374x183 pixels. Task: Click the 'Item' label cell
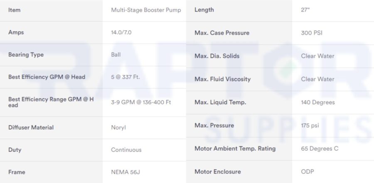[14, 10]
